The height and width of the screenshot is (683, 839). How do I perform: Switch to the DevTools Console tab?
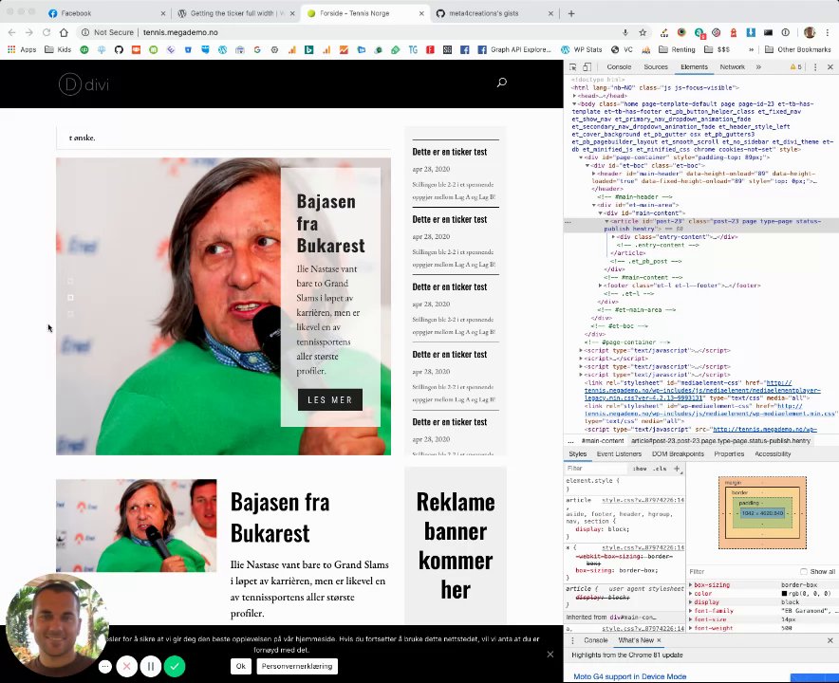coord(619,66)
